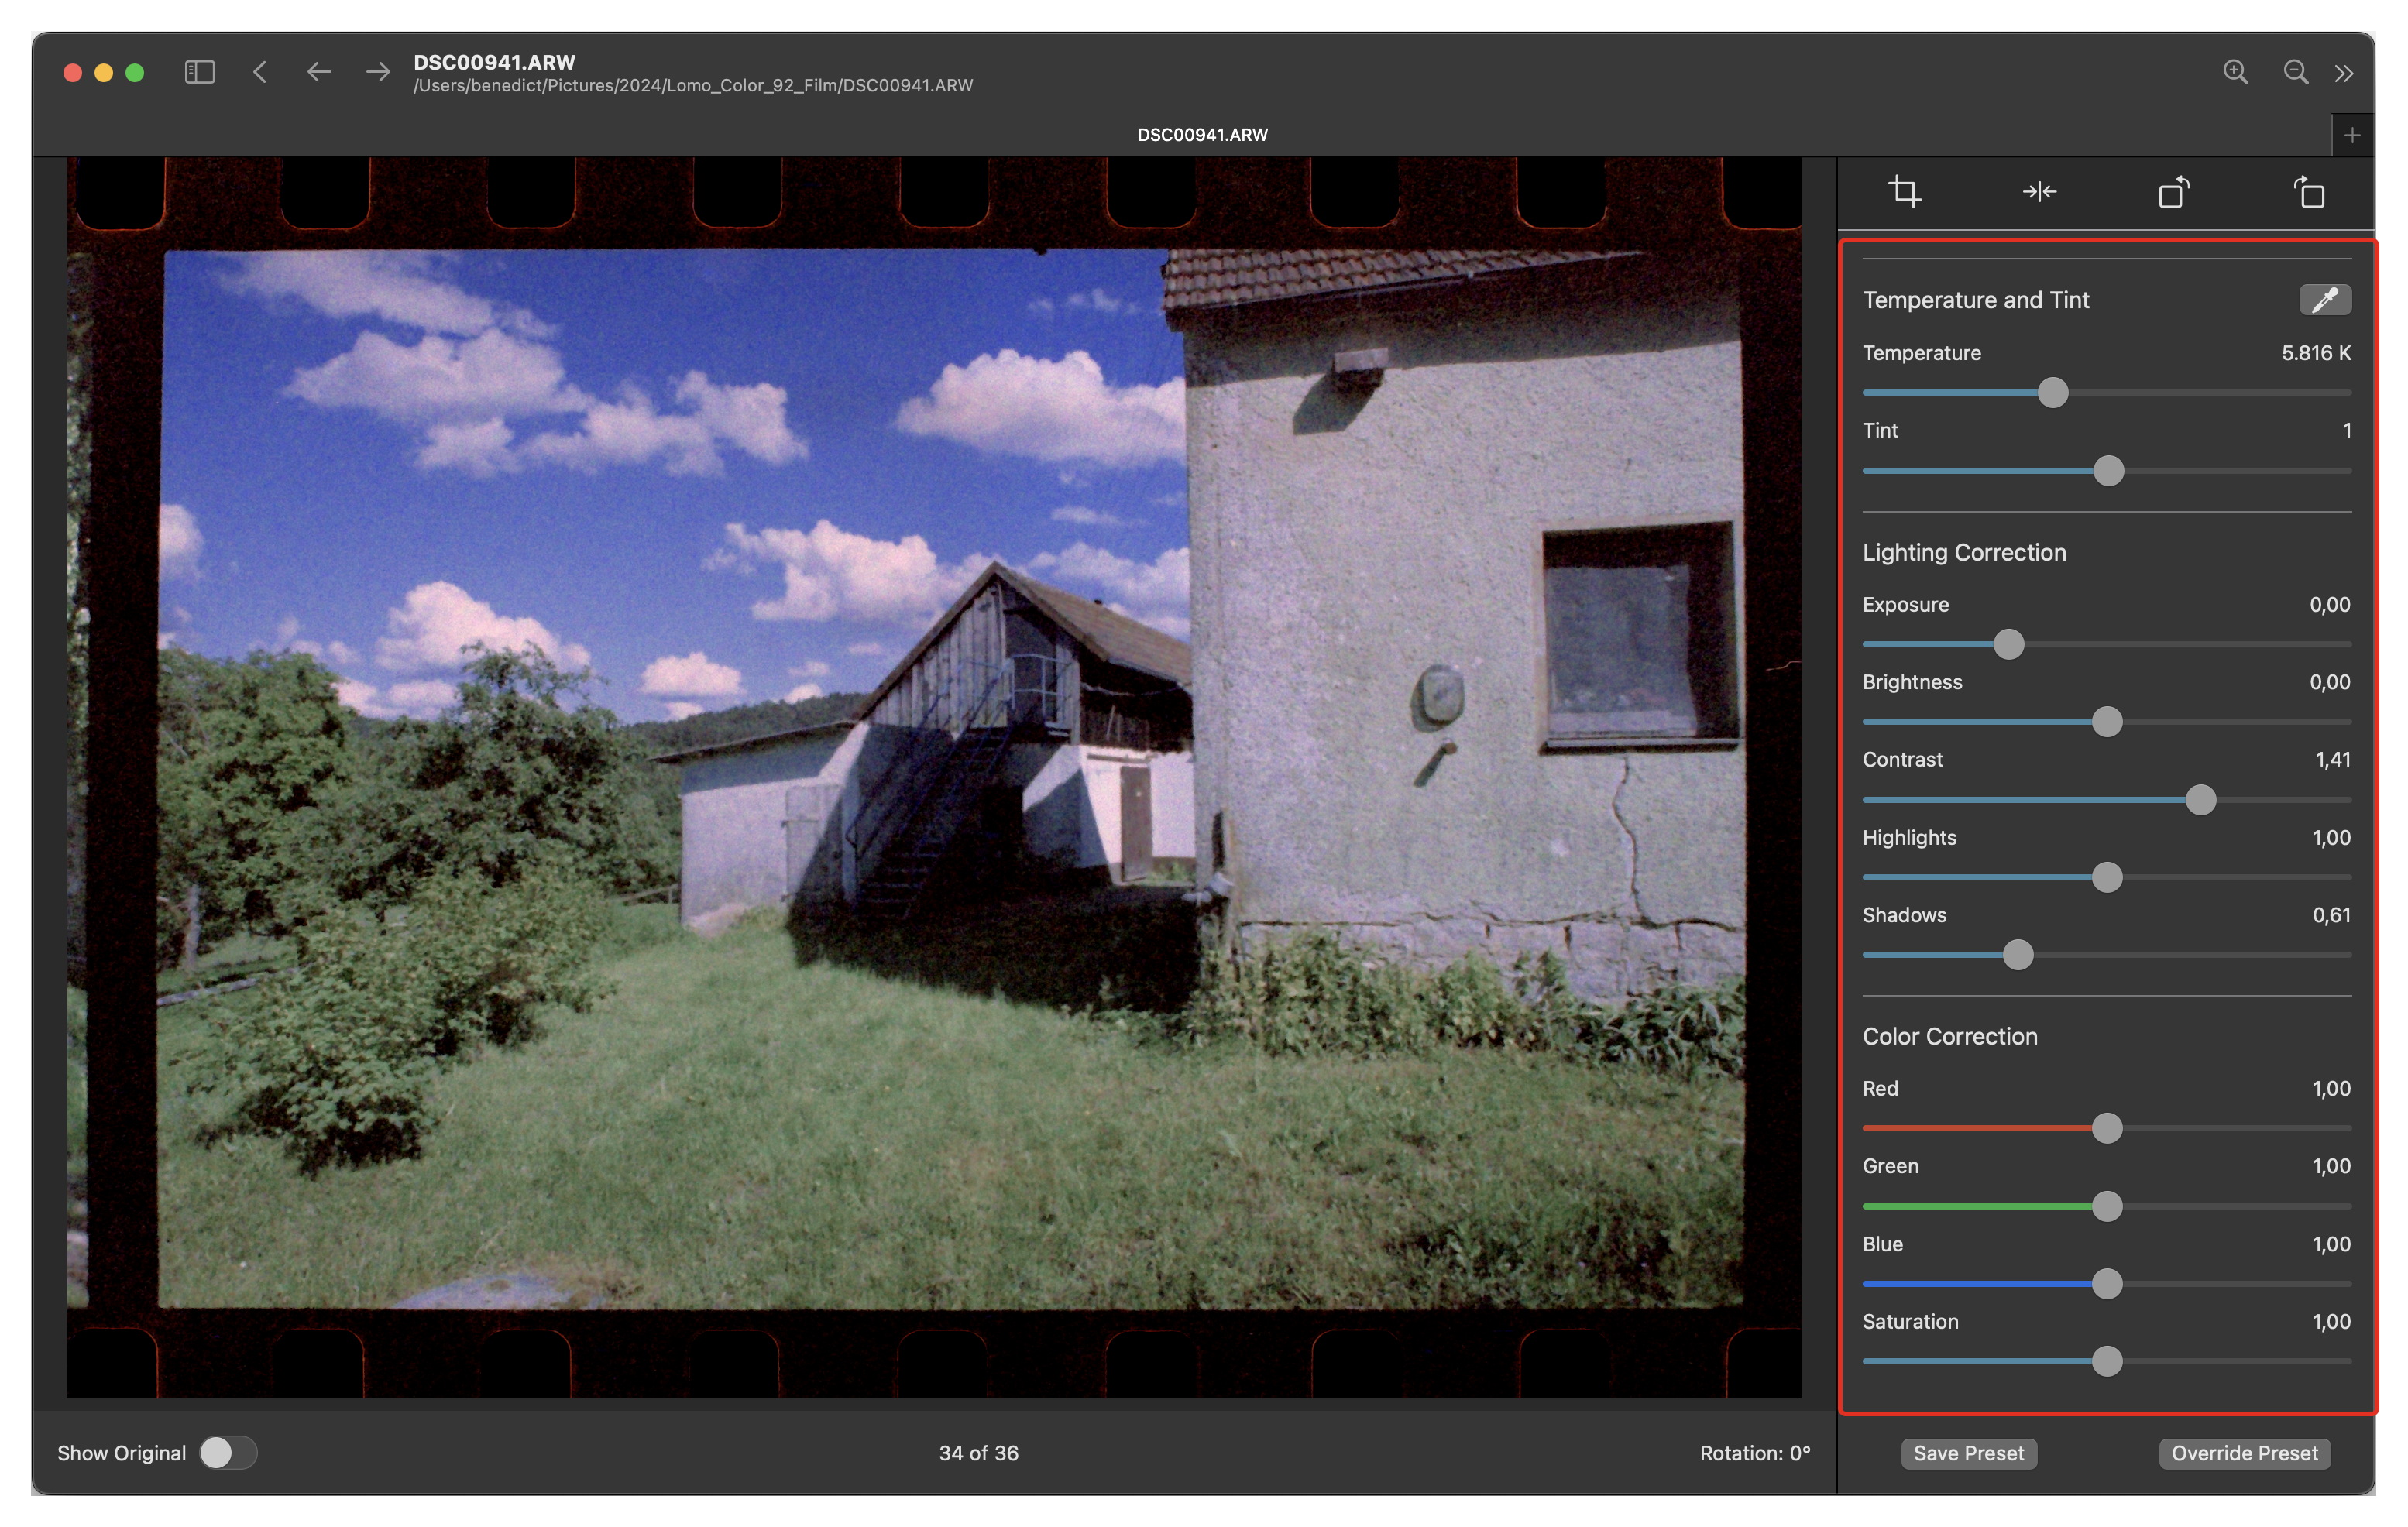The width and height of the screenshot is (2408, 1527).
Task: Click Save Preset
Action: pos(1968,1453)
